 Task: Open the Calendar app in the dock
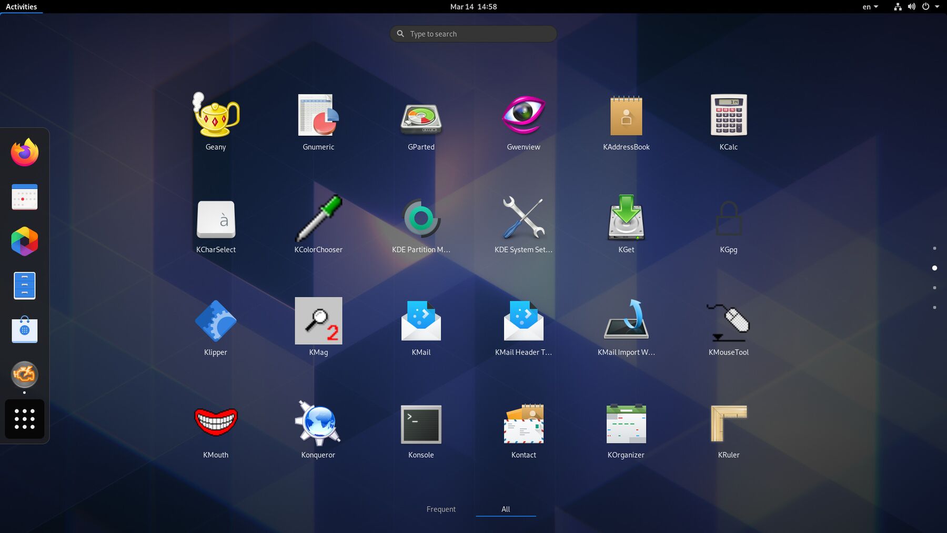click(x=25, y=197)
